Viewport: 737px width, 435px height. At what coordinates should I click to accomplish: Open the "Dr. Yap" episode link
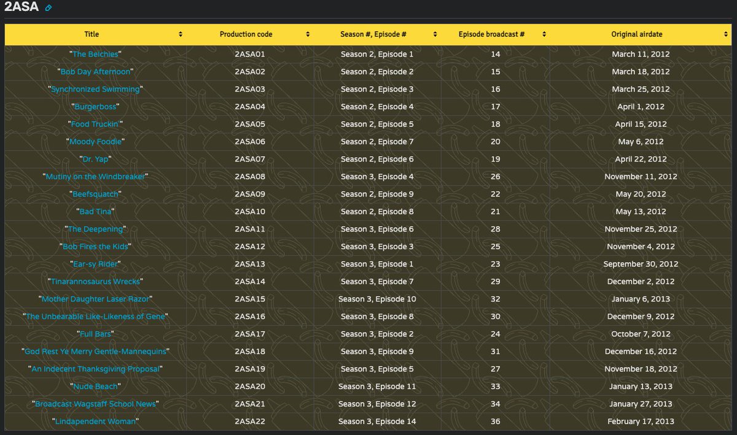click(x=95, y=159)
